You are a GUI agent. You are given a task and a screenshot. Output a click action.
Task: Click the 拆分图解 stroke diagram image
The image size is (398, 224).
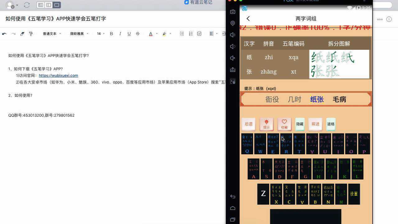click(x=339, y=64)
